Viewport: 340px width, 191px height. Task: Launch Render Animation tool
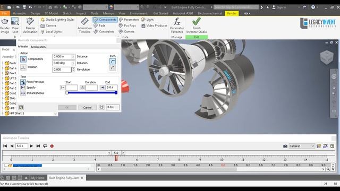(30, 25)
